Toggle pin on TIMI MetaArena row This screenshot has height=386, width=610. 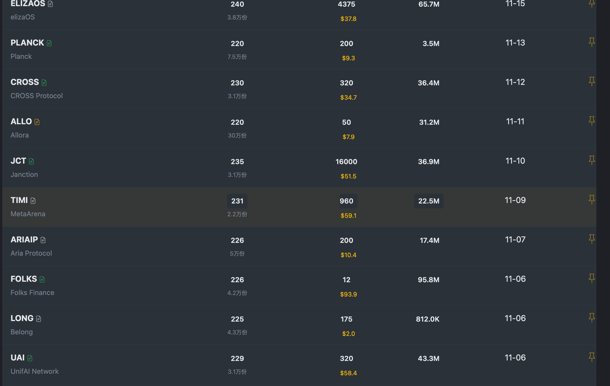[x=592, y=199]
